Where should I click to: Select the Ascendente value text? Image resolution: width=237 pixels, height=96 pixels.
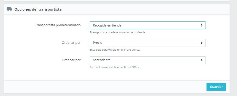click(101, 60)
